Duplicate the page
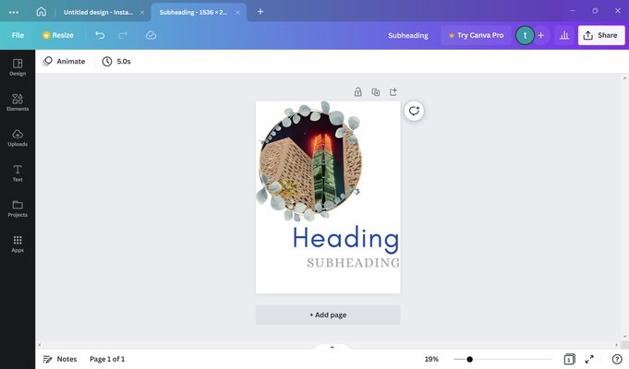The height and width of the screenshot is (369, 629). [376, 92]
